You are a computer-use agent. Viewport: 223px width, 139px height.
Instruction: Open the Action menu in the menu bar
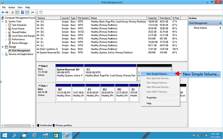tap(12, 7)
